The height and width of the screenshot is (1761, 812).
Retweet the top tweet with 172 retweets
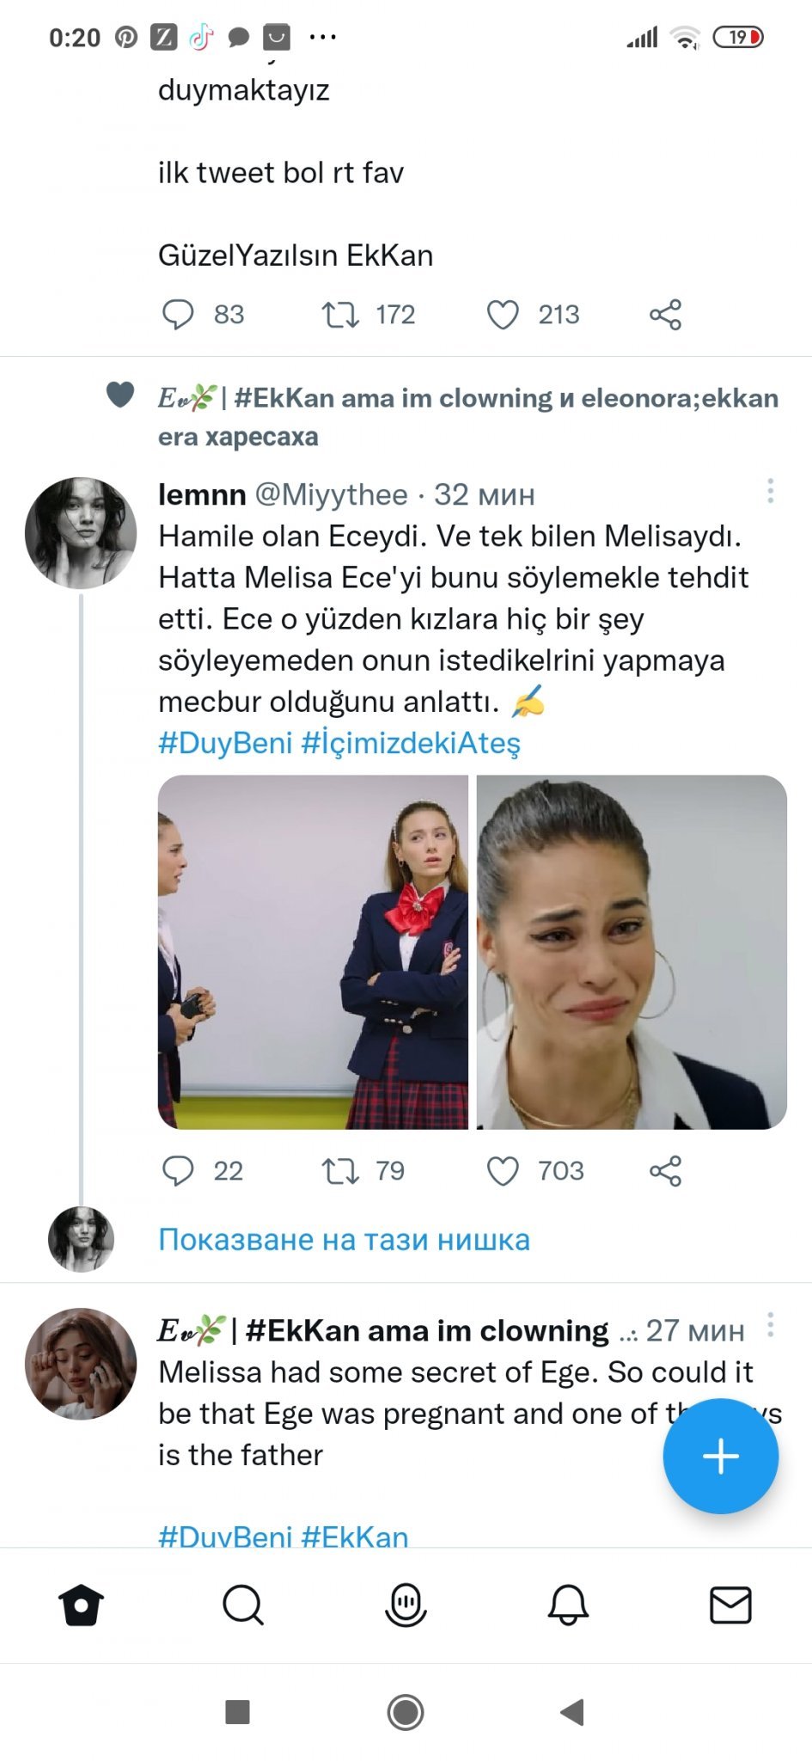pyautogui.click(x=340, y=315)
